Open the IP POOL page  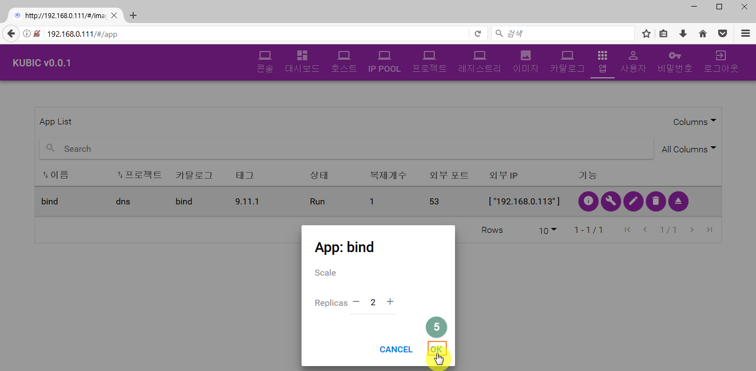coord(384,62)
